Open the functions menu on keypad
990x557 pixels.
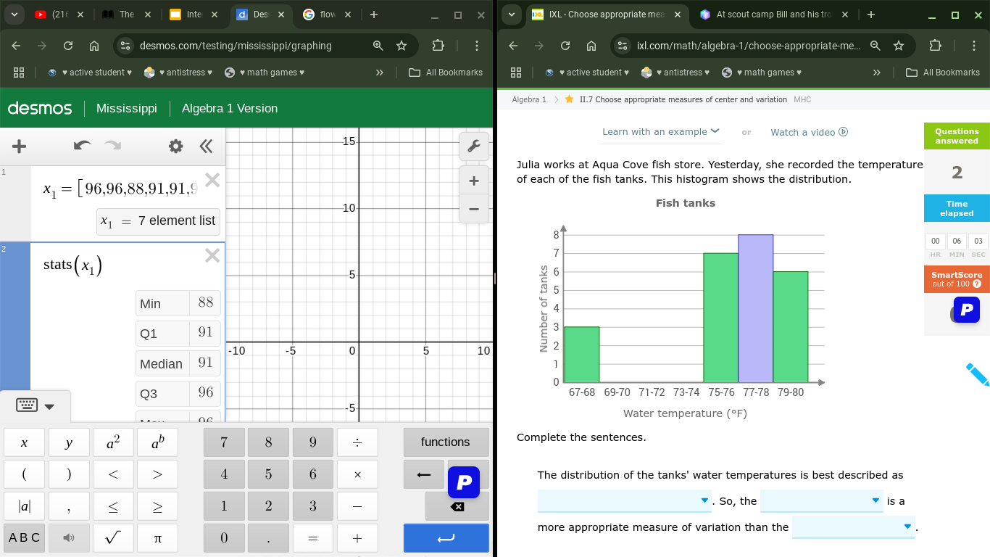point(446,442)
